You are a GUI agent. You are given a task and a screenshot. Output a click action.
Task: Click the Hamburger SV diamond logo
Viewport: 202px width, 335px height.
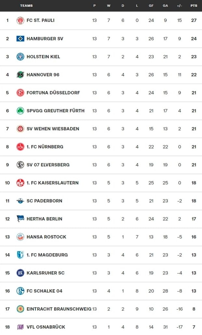(20, 38)
